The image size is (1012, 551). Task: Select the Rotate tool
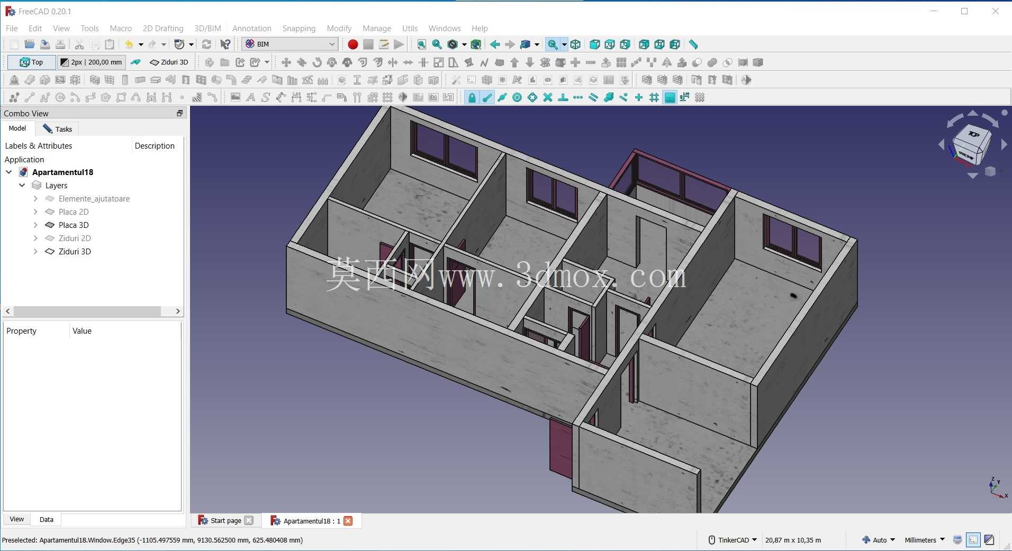317,62
